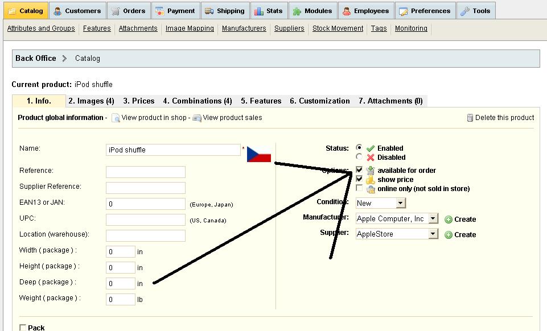Image resolution: width=547 pixels, height=331 pixels.
Task: Open the Condition dropdown
Action: (381, 203)
